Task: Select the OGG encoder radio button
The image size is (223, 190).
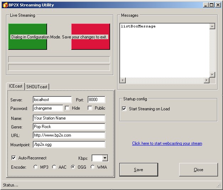Action: [x=73, y=167]
